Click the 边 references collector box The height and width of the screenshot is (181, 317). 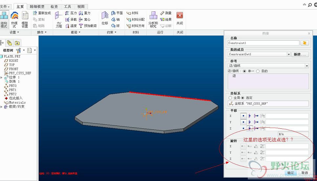tap(268, 81)
